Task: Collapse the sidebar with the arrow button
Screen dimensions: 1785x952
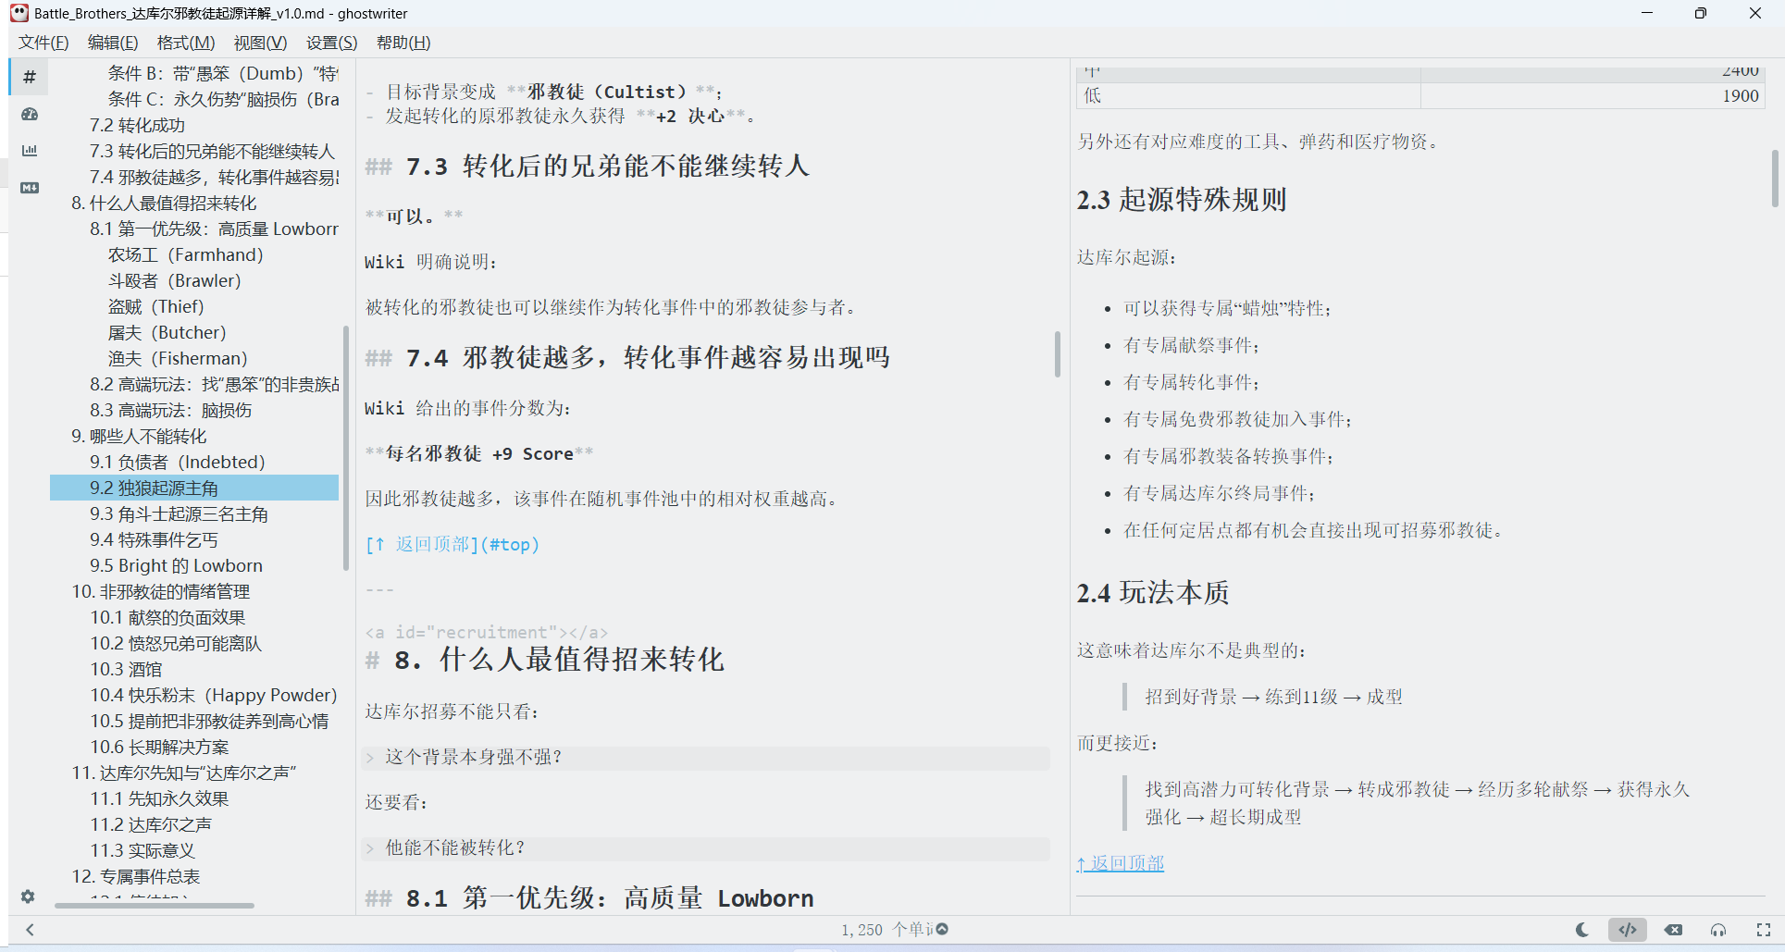Action: [x=30, y=930]
